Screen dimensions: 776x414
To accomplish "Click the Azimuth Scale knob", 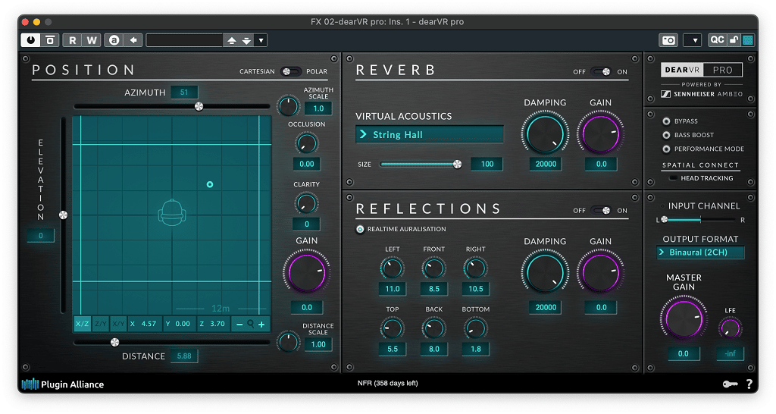I will 288,106.
